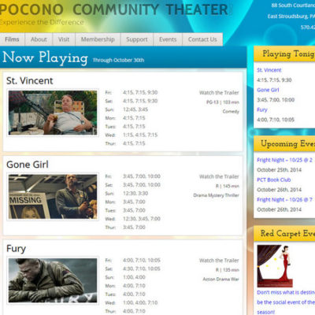Watch the Trailer for Fury
This screenshot has width=315, height=315.
coord(219,261)
